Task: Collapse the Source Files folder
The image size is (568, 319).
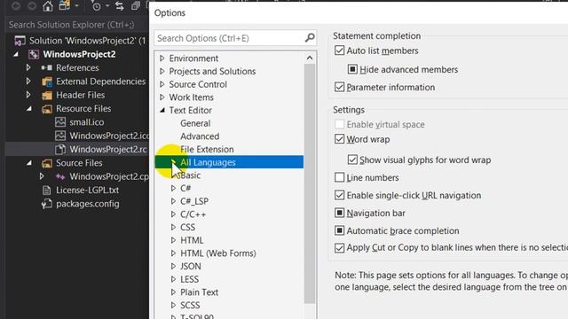Action: tap(29, 163)
